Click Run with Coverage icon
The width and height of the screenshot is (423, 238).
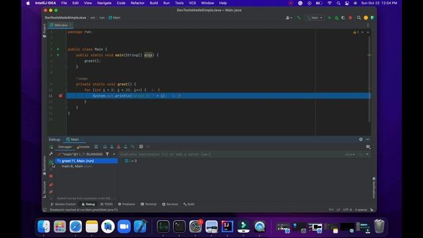click(343, 18)
